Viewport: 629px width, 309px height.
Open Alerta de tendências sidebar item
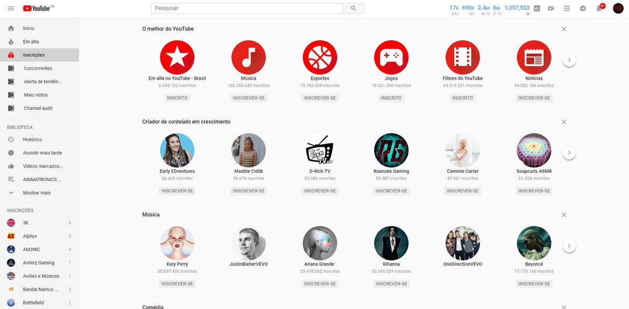[39, 82]
